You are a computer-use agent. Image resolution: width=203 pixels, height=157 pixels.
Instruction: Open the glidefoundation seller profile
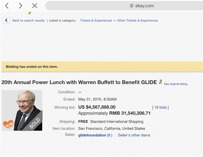(x=92, y=135)
